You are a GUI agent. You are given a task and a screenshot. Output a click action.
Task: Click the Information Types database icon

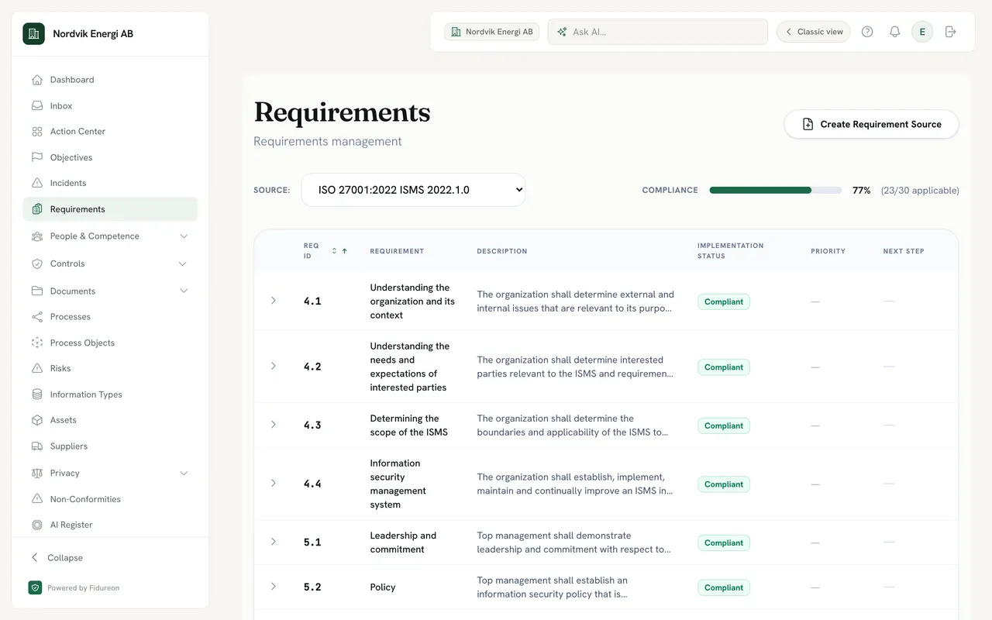pos(36,394)
